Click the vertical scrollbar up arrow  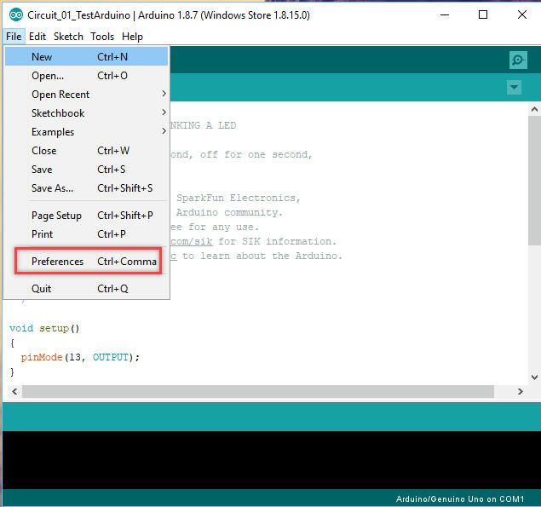point(534,109)
